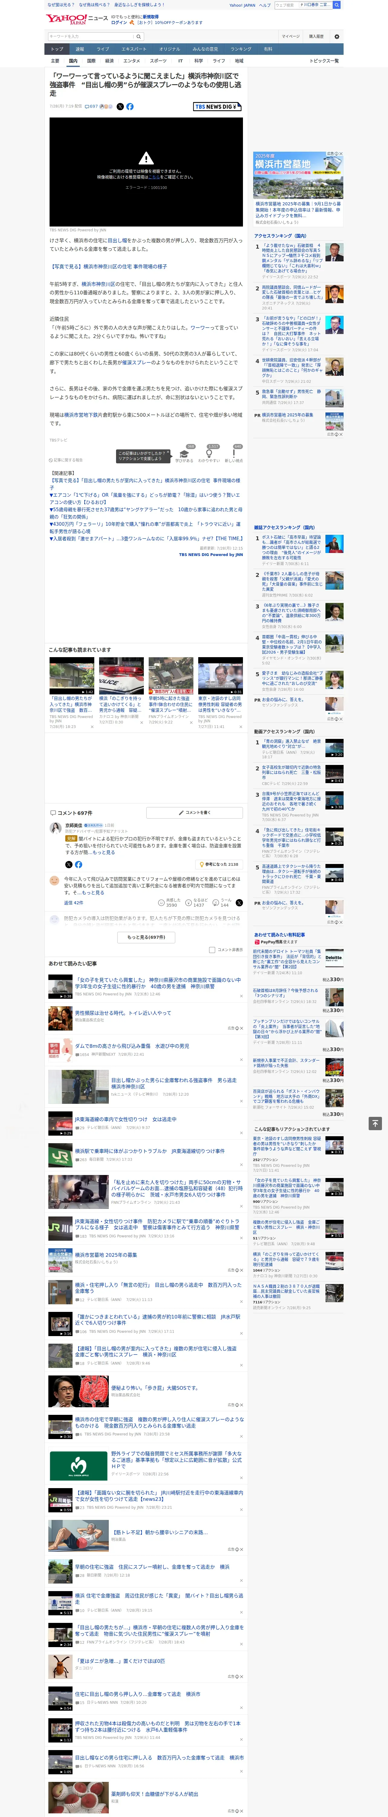Image resolution: width=388 pixels, height=1817 pixels.
Task: Share the article on X
Action: 120,107
